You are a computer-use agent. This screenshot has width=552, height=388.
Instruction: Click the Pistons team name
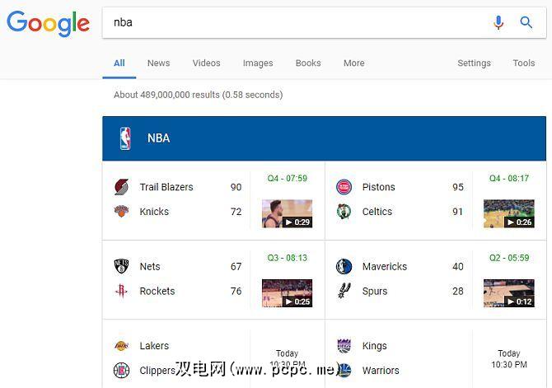378,187
